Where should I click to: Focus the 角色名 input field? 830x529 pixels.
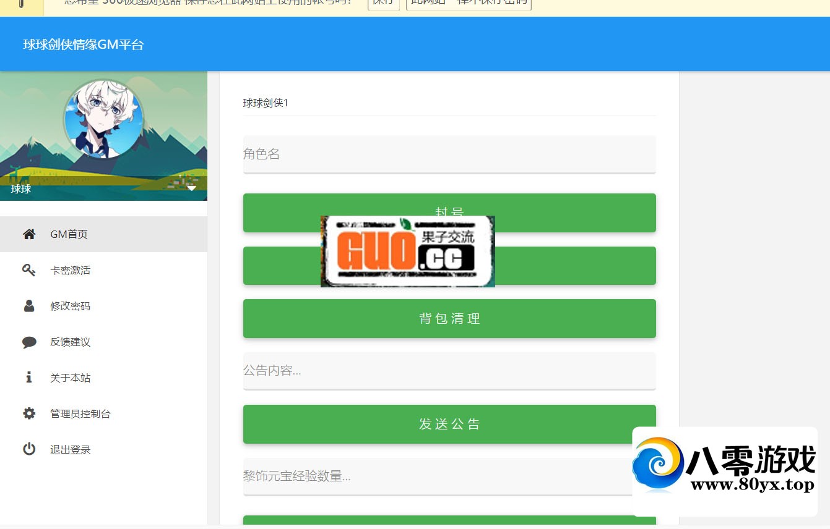tap(449, 154)
